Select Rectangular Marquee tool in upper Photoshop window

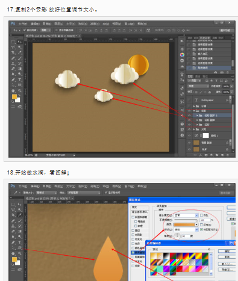point(13,42)
